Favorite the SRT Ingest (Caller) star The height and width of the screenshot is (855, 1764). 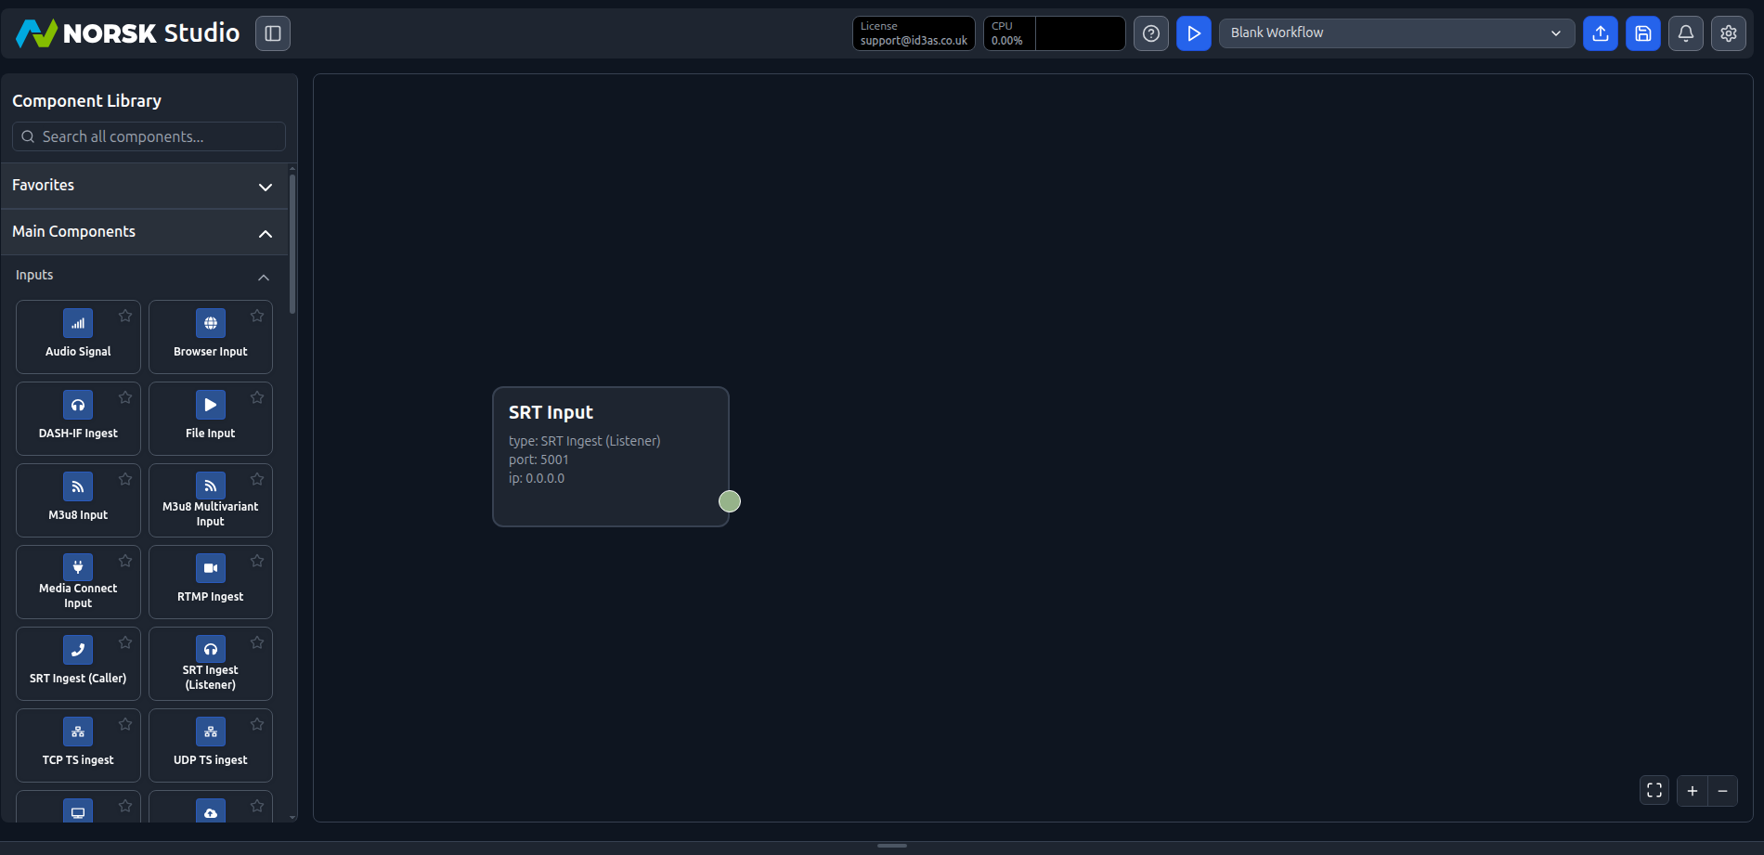[x=125, y=642]
